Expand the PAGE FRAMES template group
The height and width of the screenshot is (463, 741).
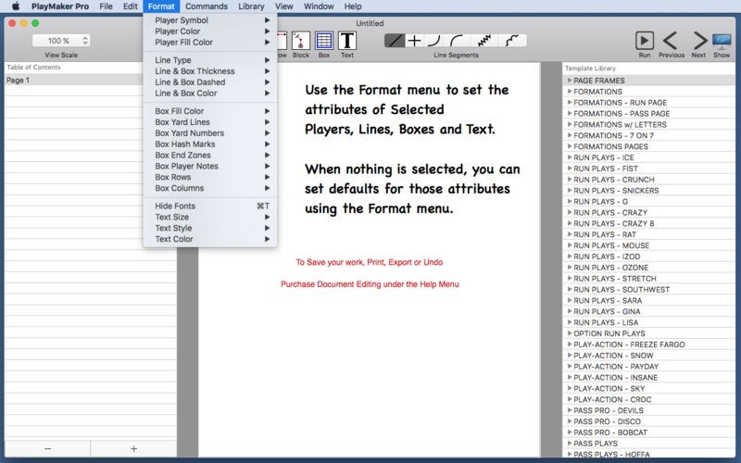click(569, 81)
